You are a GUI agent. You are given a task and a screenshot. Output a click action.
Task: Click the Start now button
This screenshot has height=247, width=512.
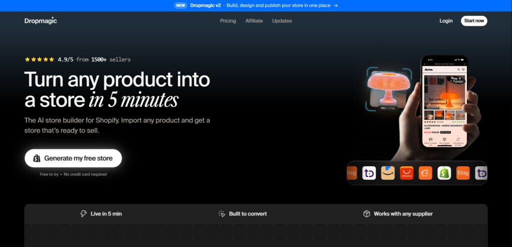474,21
